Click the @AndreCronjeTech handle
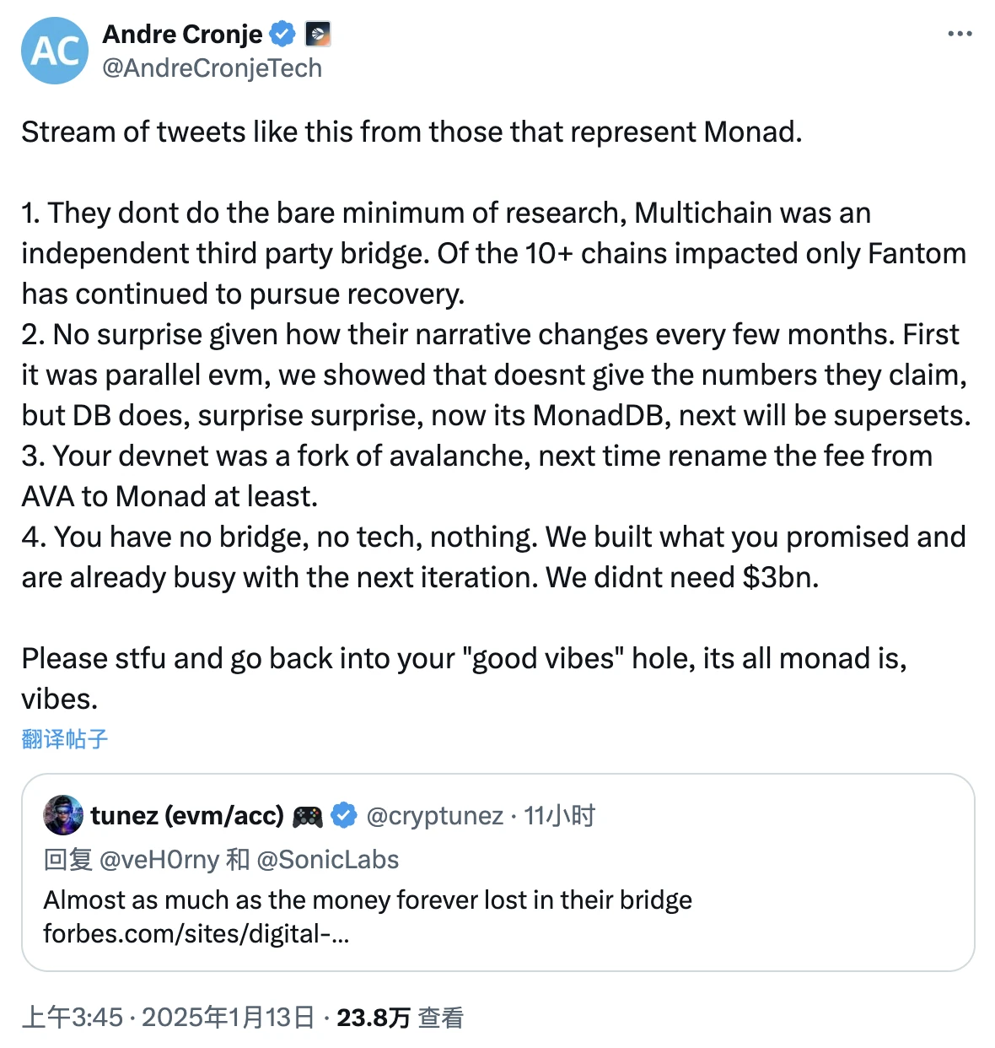The width and height of the screenshot is (995, 1048). point(212,68)
